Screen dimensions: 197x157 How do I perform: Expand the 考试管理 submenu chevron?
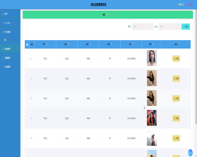click(18, 67)
